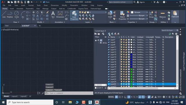The width and height of the screenshot is (186, 105).
Task: Click the Windows taskbar search box
Action: click(30, 102)
